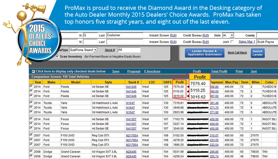The image size is (278, 159).
Task: Open payment link 371.92
Action: pyautogui.click(x=214, y=112)
